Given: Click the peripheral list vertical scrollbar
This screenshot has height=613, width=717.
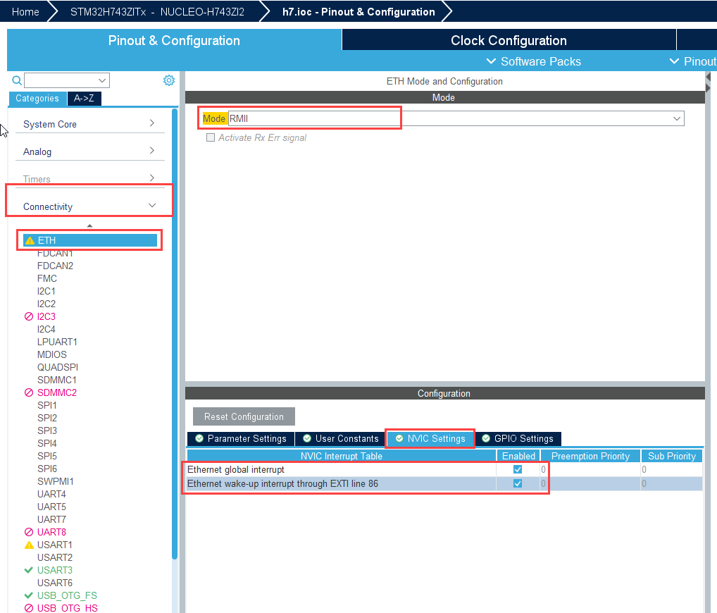Looking at the screenshot, I should click(x=175, y=331).
